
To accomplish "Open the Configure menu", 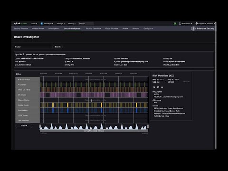I will (x=148, y=28).
